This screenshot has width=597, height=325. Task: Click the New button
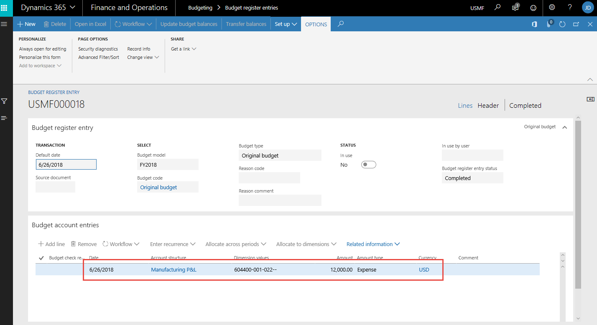pyautogui.click(x=26, y=24)
